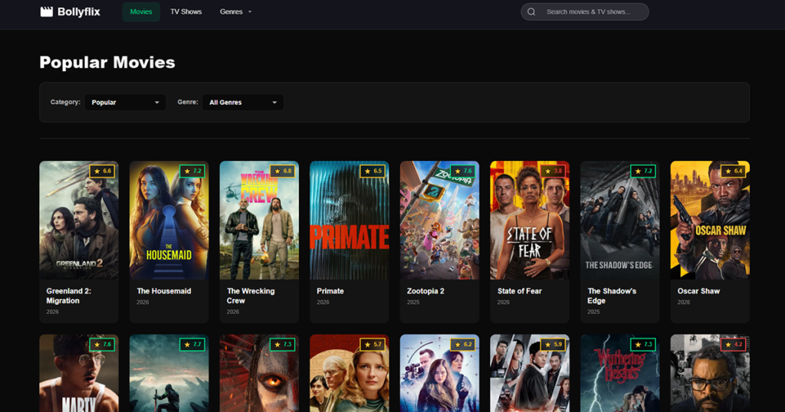The width and height of the screenshot is (785, 412).
Task: Click the Category: label text
Action: (65, 102)
